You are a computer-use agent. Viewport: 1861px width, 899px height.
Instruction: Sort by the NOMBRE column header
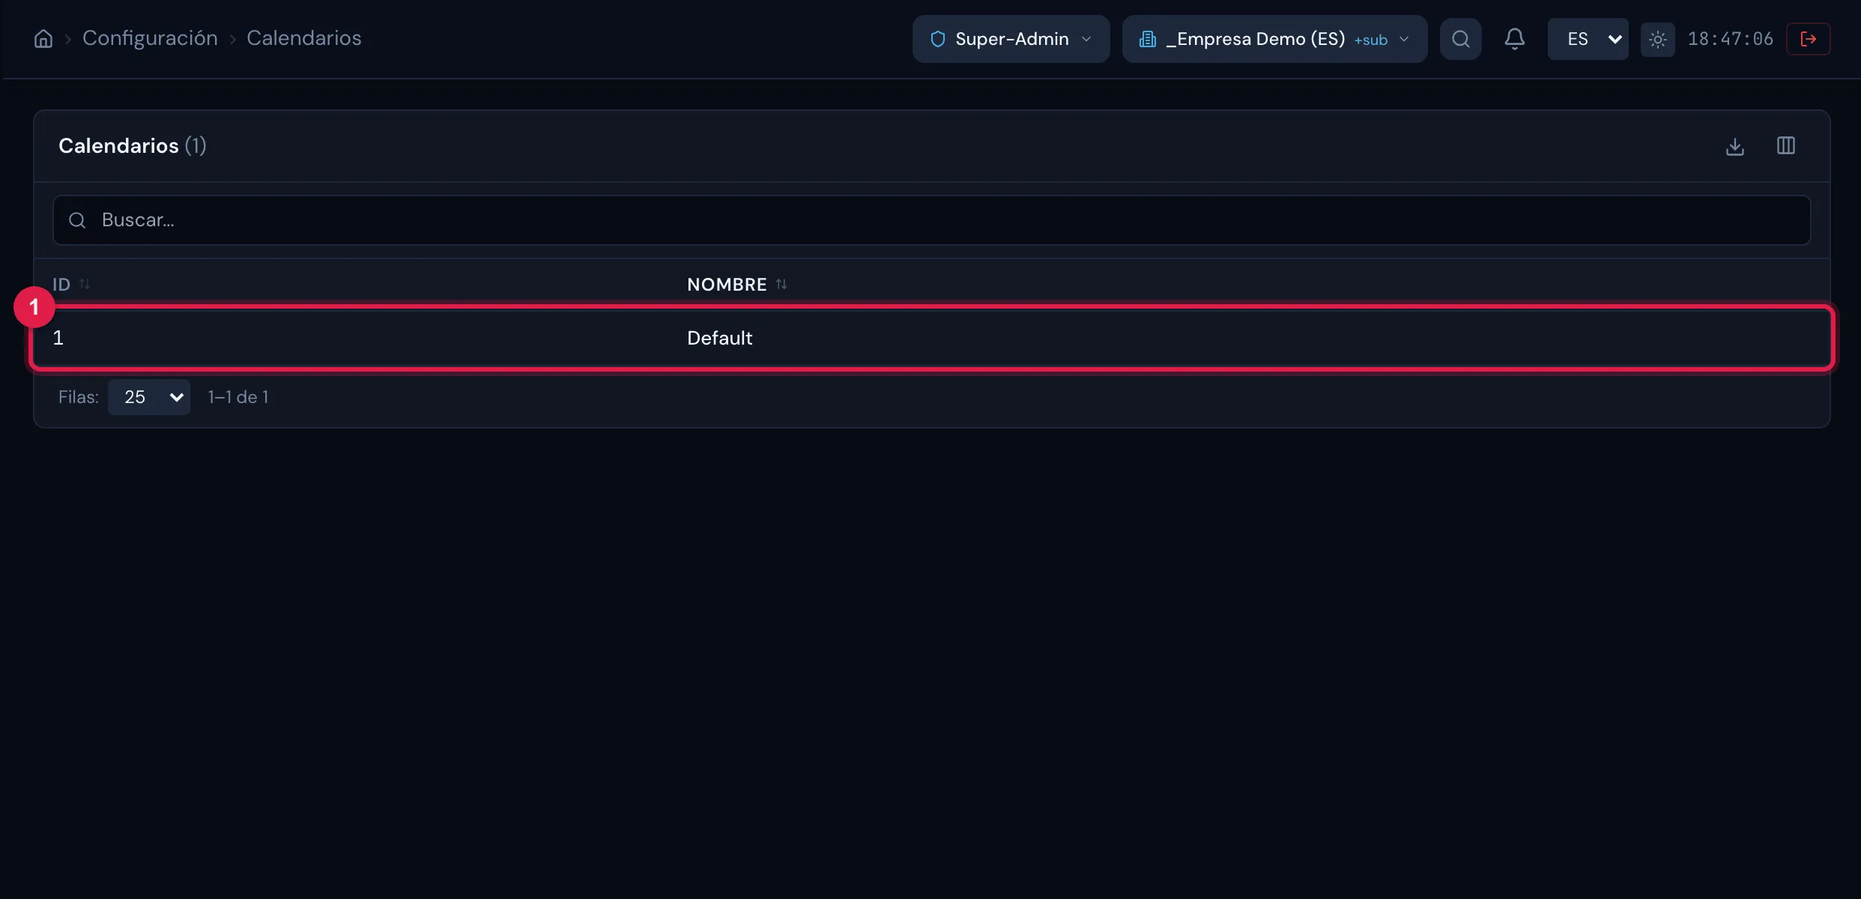click(x=737, y=285)
